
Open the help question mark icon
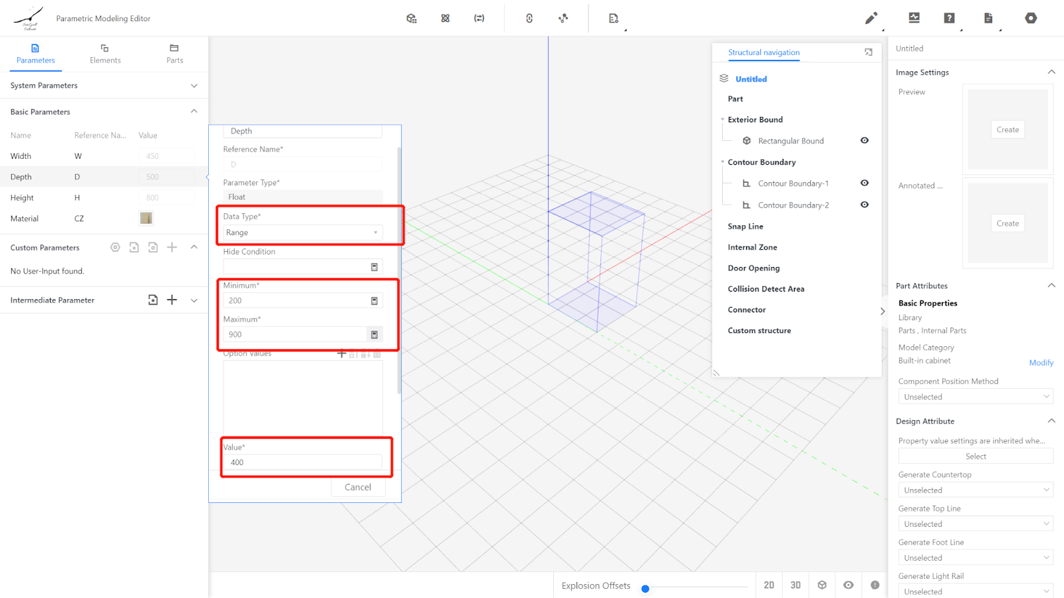click(949, 19)
